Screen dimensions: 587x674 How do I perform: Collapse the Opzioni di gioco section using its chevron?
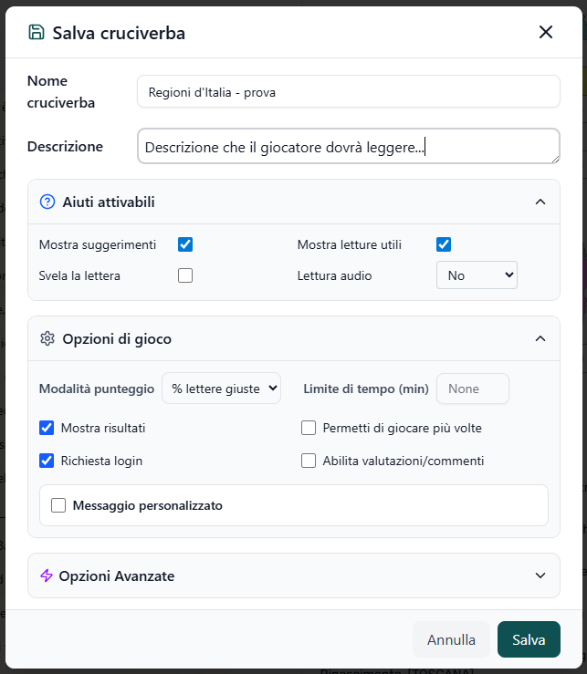540,338
